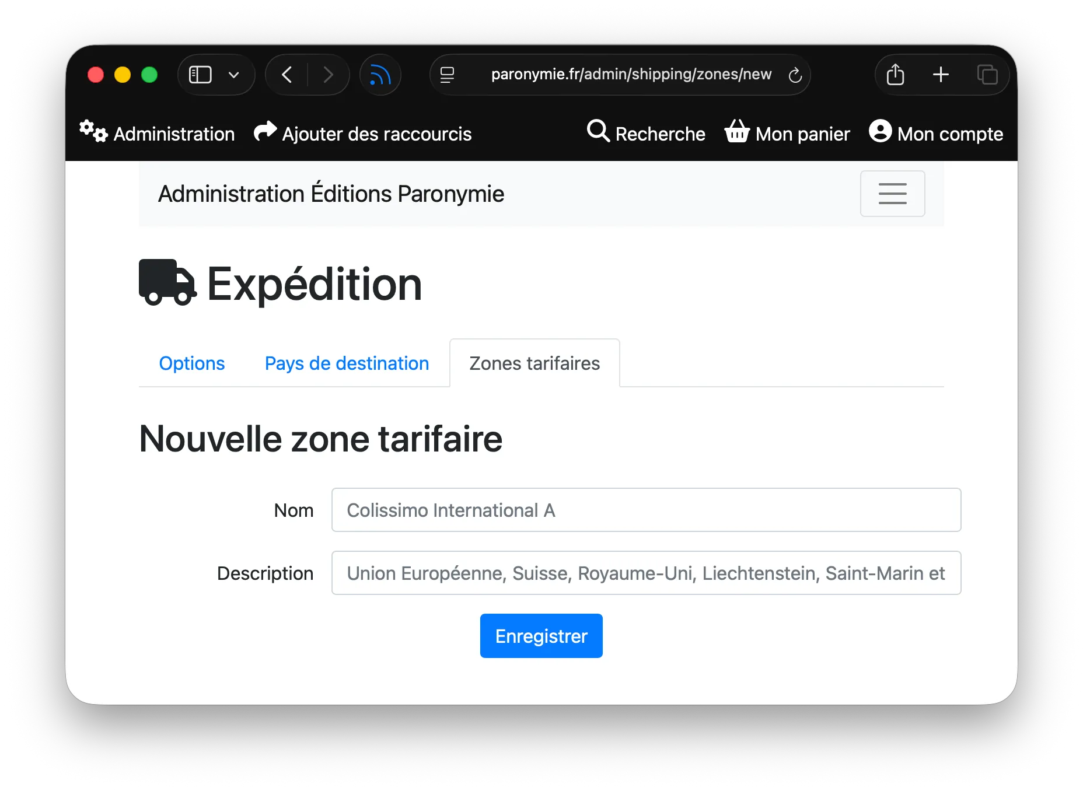Image resolution: width=1083 pixels, height=791 pixels.
Task: Click the blue streaming icon in the toolbar
Action: 380,75
